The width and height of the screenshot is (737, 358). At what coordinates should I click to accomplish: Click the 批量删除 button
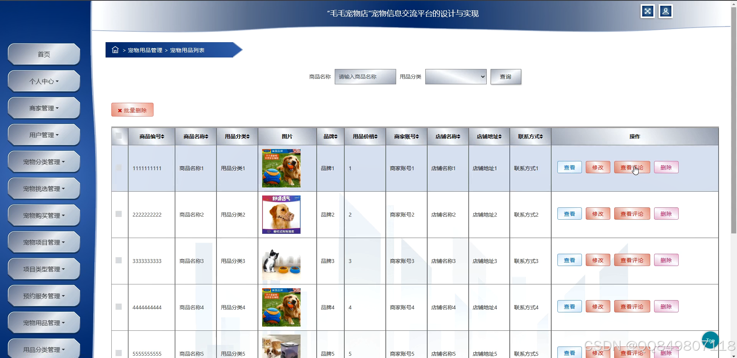[x=132, y=110]
